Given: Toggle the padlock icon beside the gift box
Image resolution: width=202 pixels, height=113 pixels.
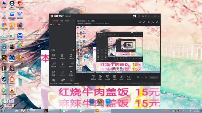Looking at the screenshot, I should [x=144, y=22].
